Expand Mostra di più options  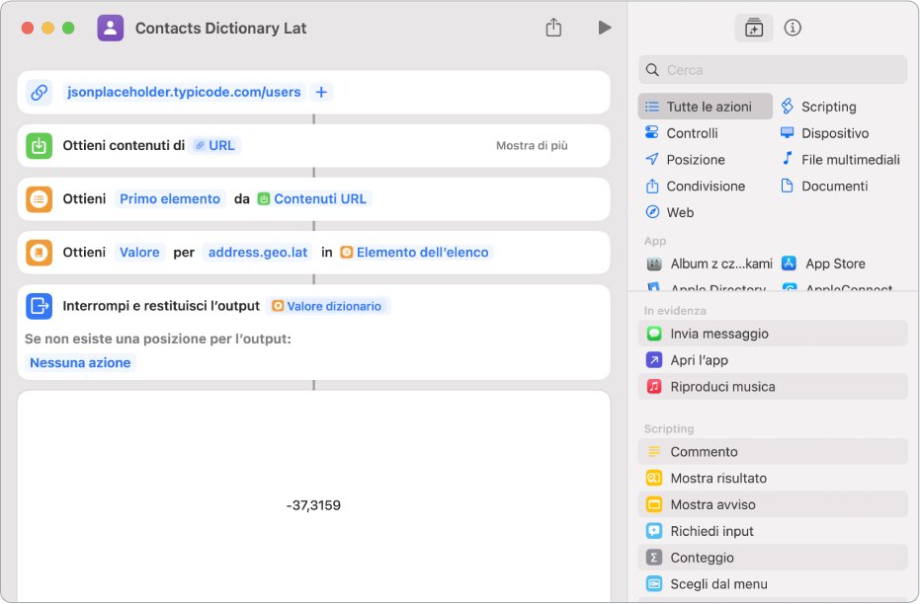click(532, 145)
